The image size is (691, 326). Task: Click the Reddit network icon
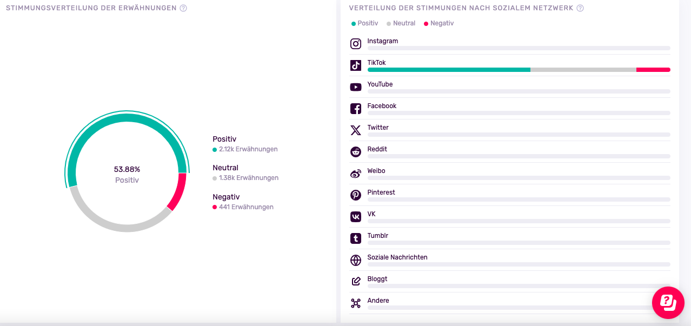(356, 152)
